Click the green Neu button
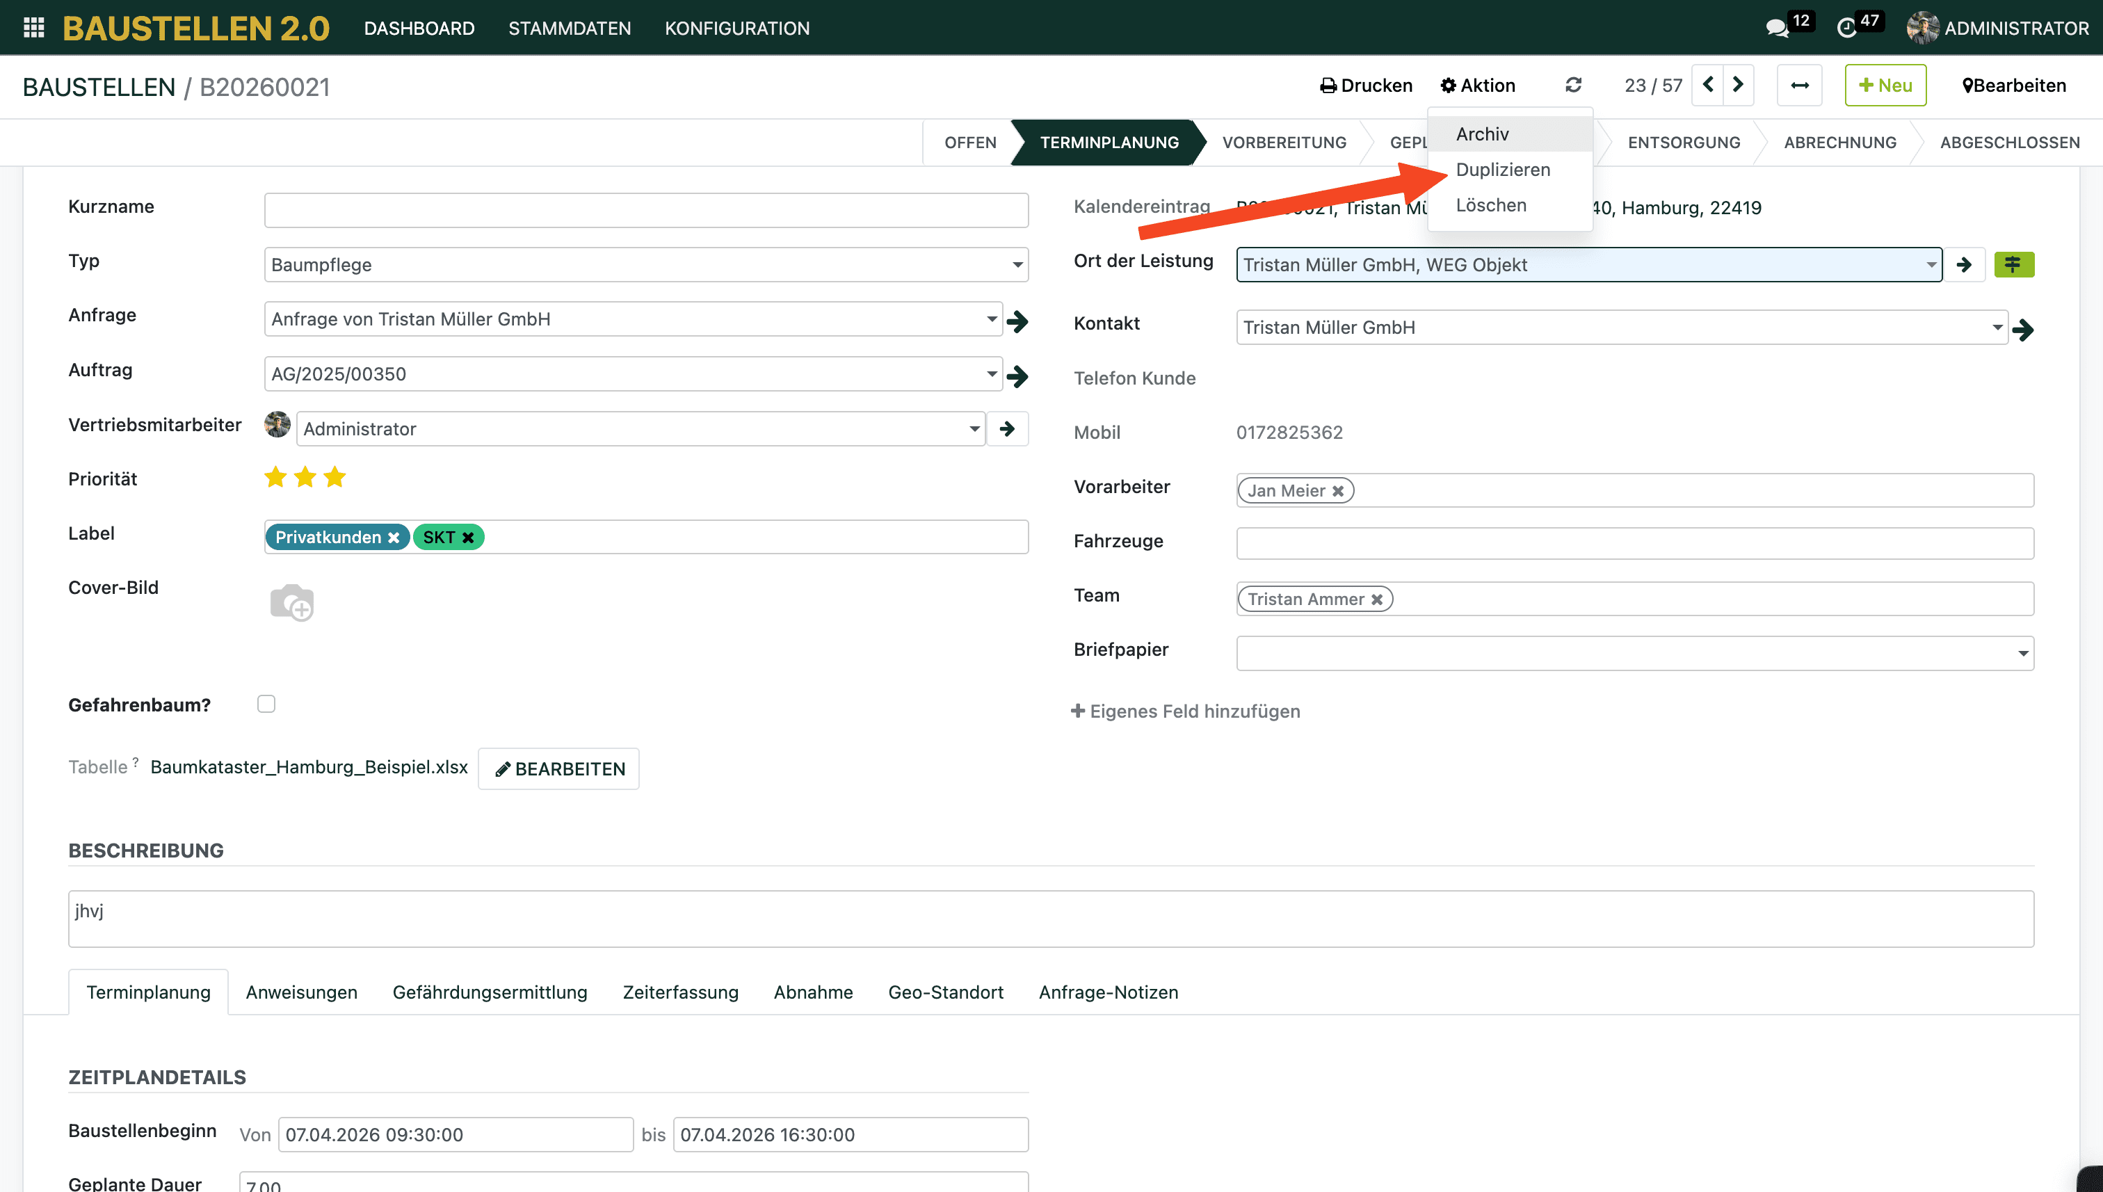This screenshot has height=1192, width=2103. [1885, 85]
